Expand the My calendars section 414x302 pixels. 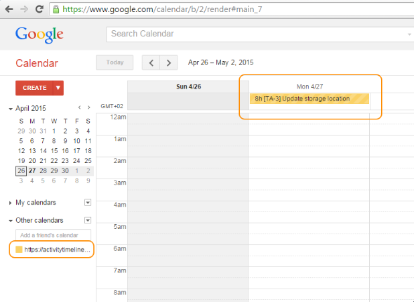click(11, 203)
